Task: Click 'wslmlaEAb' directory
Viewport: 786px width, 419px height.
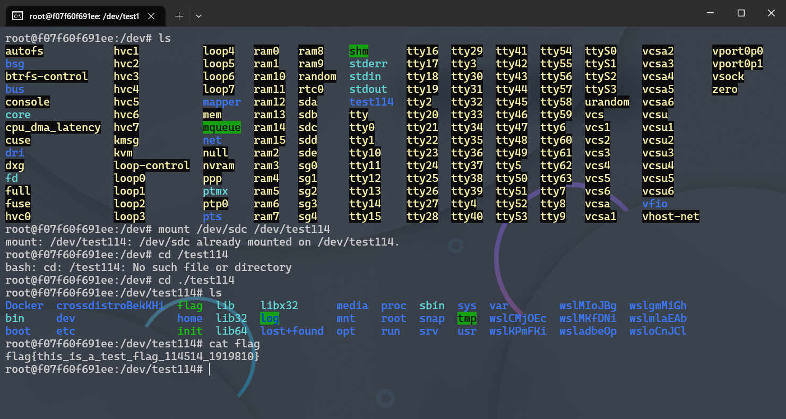Action: pos(658,318)
